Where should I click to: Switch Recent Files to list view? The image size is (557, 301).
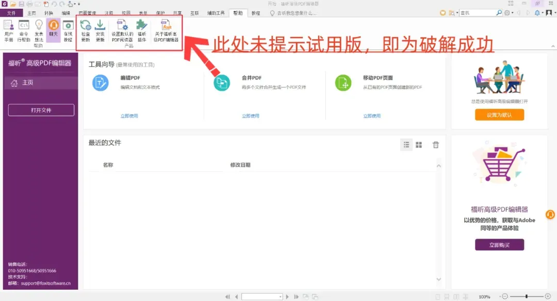point(406,145)
